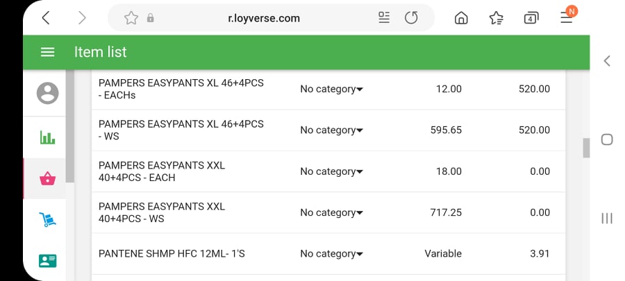Tap the Android recent apps button
This screenshot has width=625, height=281.
(x=607, y=218)
